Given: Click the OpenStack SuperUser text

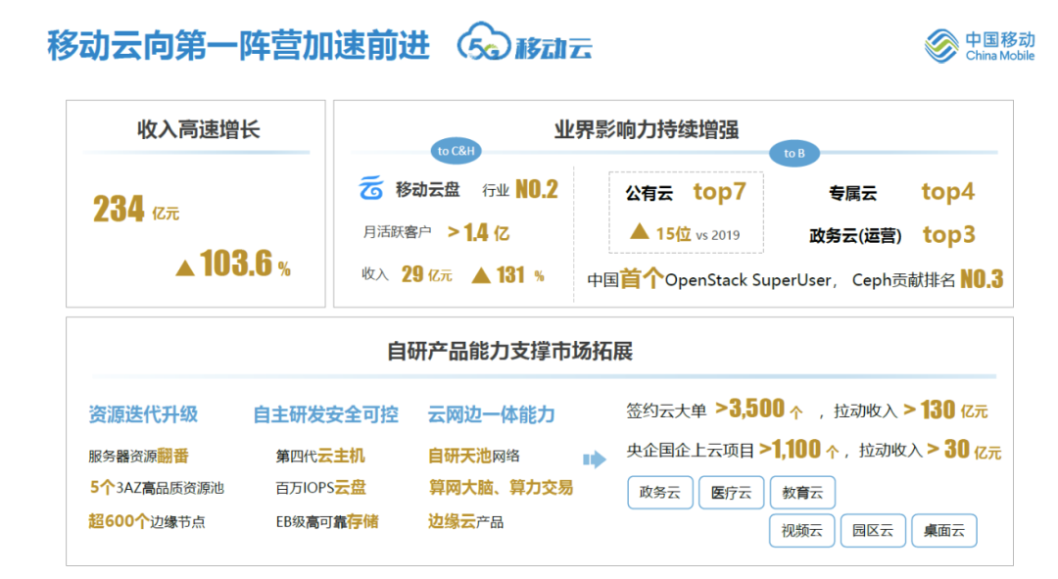Looking at the screenshot, I should click(747, 280).
